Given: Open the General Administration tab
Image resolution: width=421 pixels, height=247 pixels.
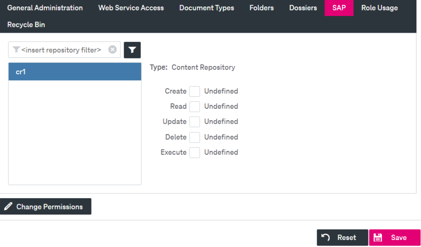Looking at the screenshot, I should pos(45,8).
